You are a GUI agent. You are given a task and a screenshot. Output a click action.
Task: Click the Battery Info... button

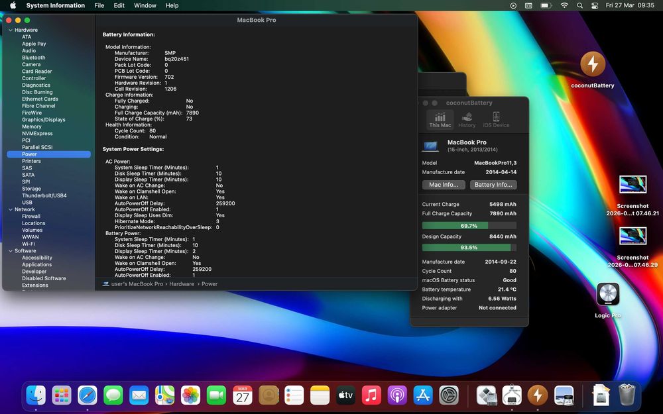(493, 185)
